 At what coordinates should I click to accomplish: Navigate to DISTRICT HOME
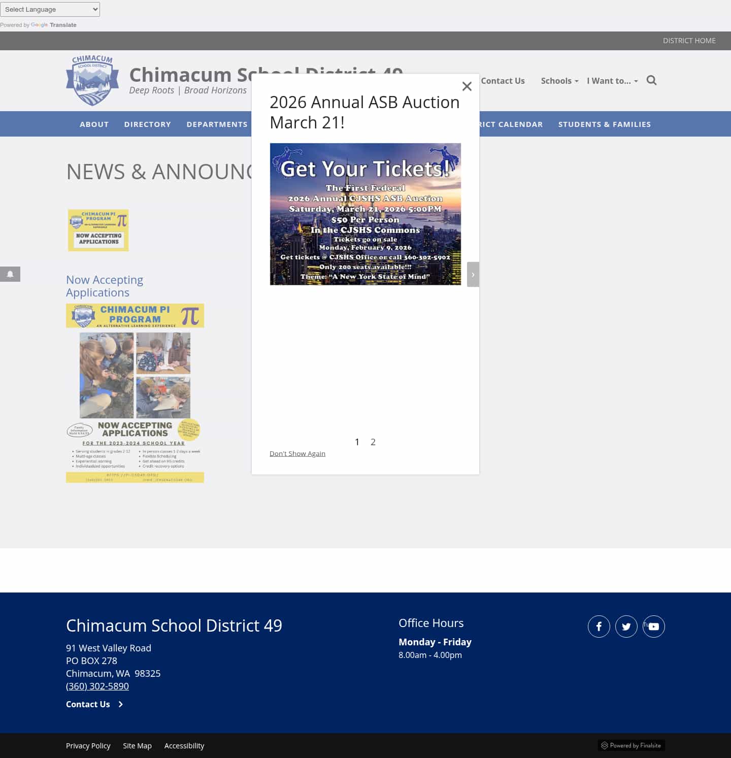[x=689, y=41]
